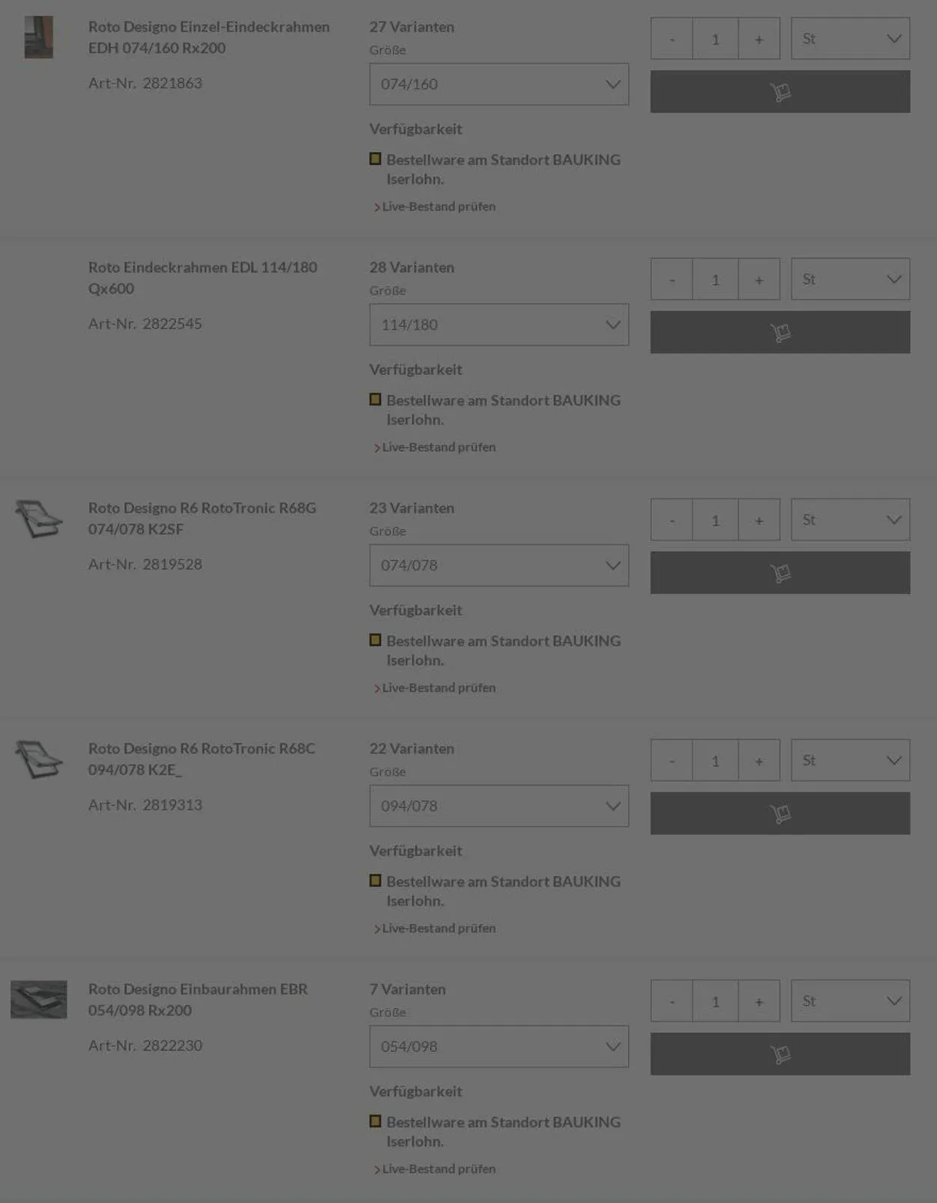Viewport: 937px width, 1203px height.
Task: Open the Einbaurahmen EBR product image
Action: [39, 1000]
